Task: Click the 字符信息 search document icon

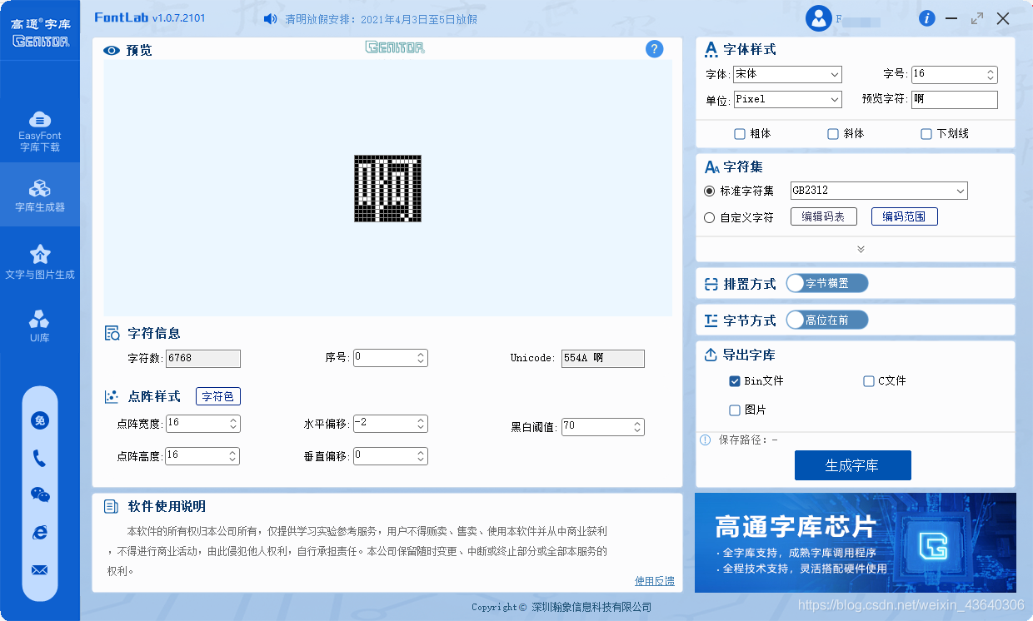Action: (112, 333)
